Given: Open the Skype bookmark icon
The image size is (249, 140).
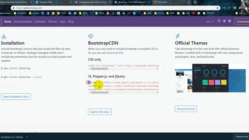Looking at the screenshot, I should click(x=134, y=13).
